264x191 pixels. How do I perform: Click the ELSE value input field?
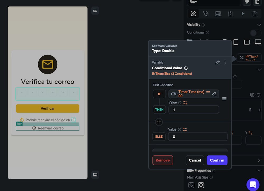[198, 137]
